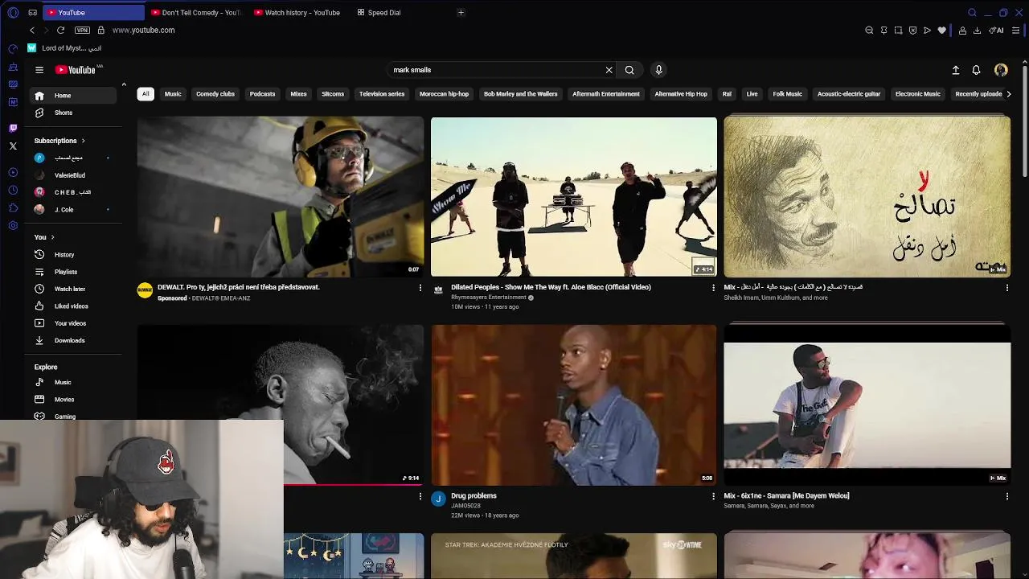Expand the You section chevron
The width and height of the screenshot is (1029, 579).
point(53,237)
